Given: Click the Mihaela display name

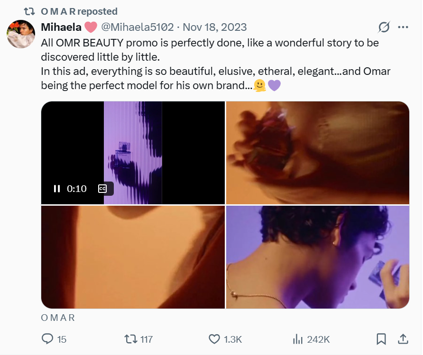Looking at the screenshot, I should [61, 27].
